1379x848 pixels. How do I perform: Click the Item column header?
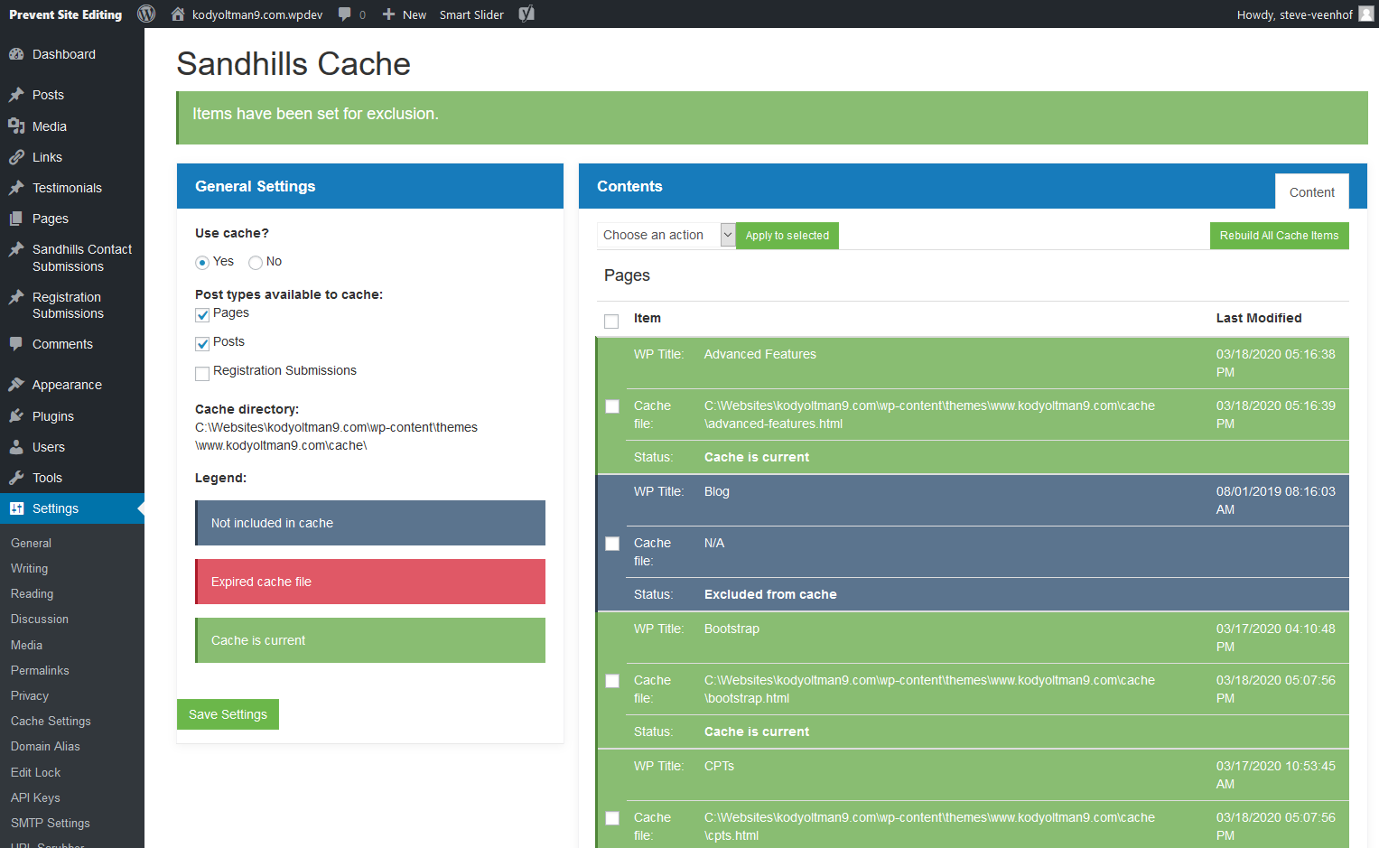click(648, 318)
